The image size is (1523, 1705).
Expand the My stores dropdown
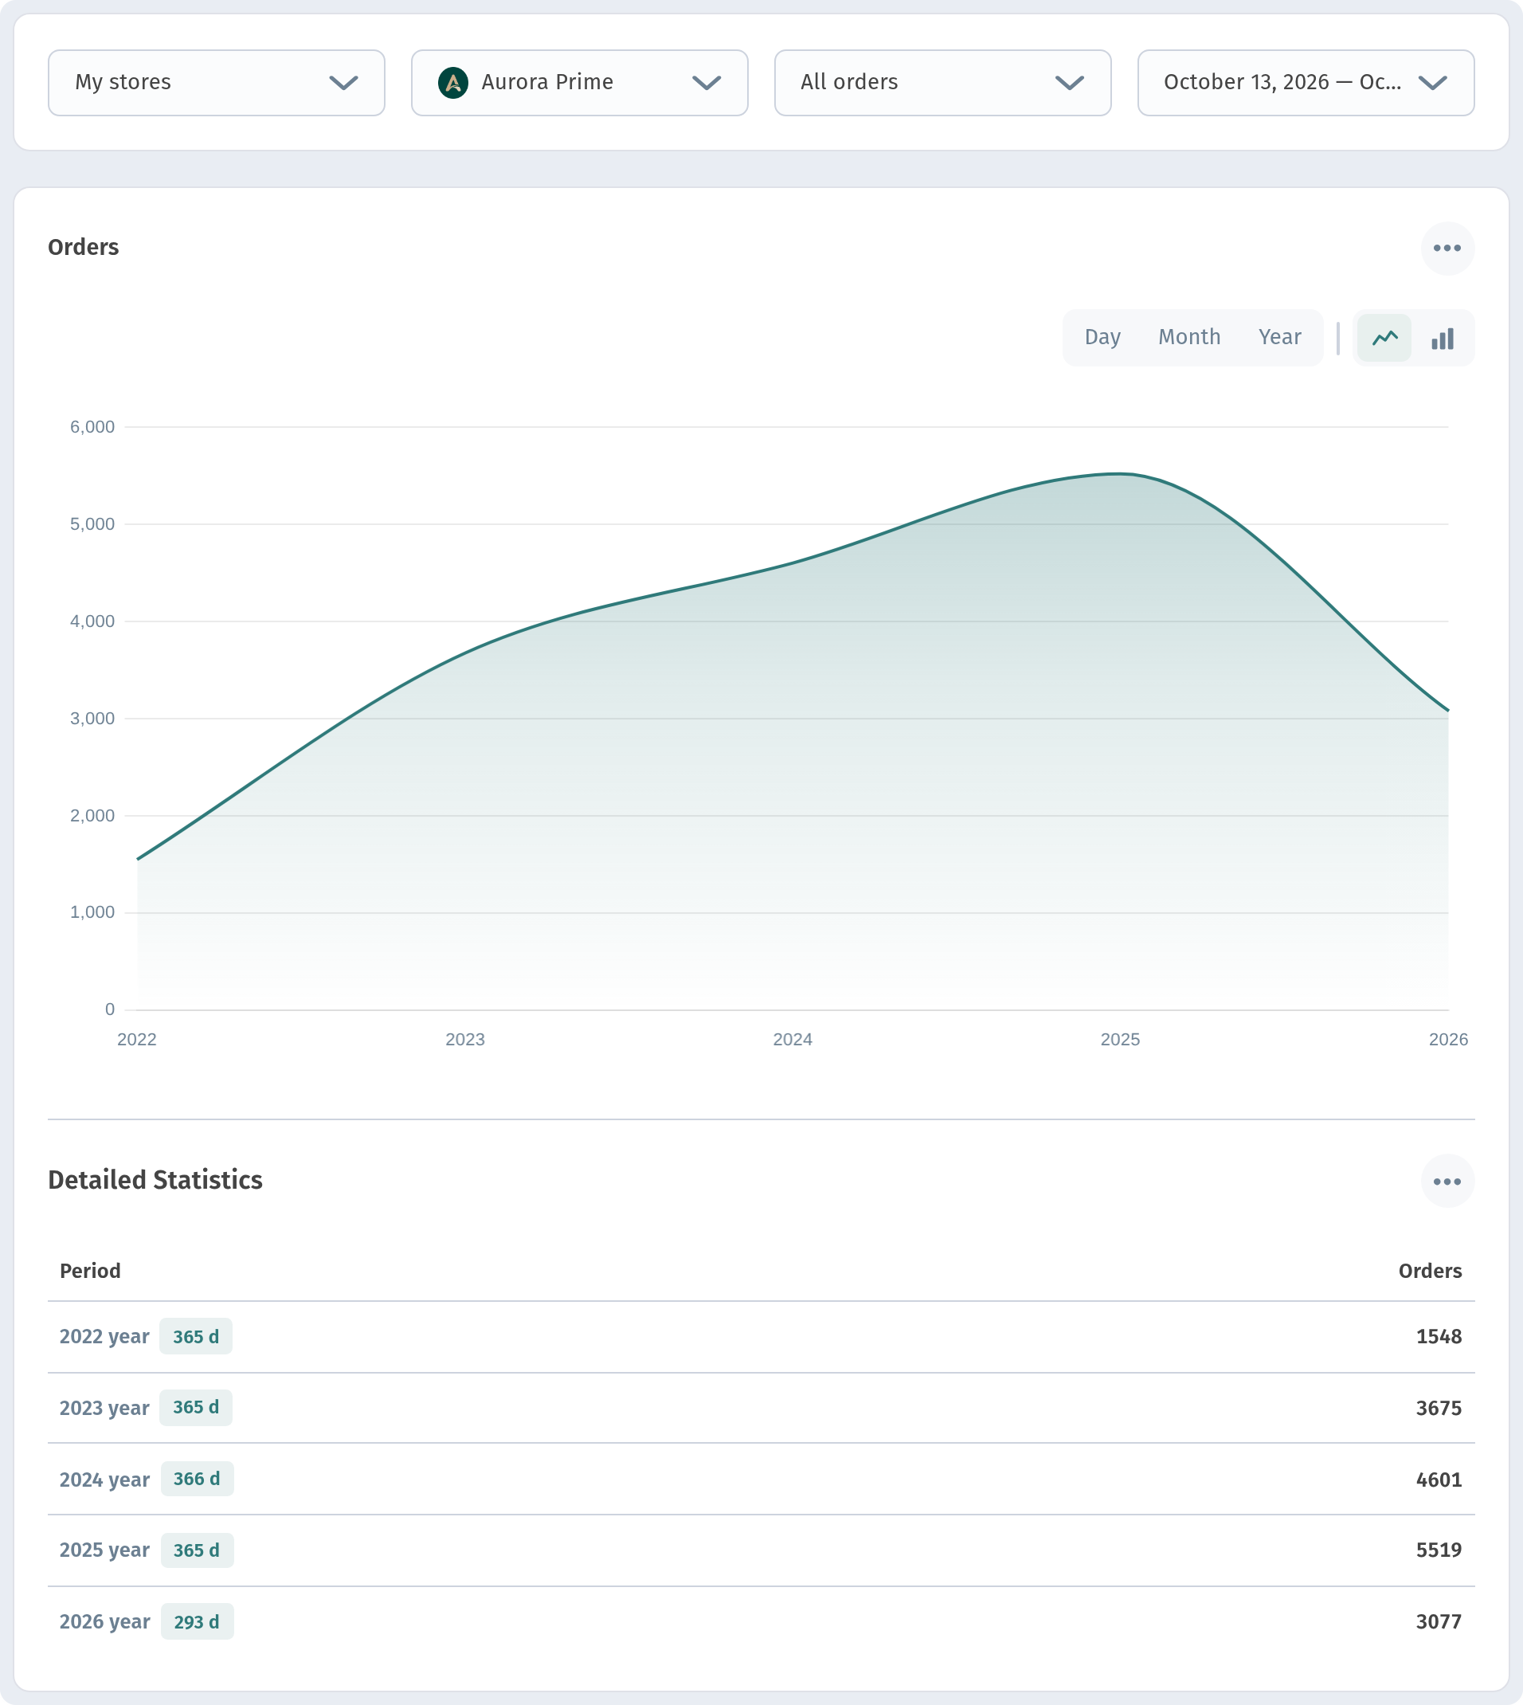pos(216,82)
